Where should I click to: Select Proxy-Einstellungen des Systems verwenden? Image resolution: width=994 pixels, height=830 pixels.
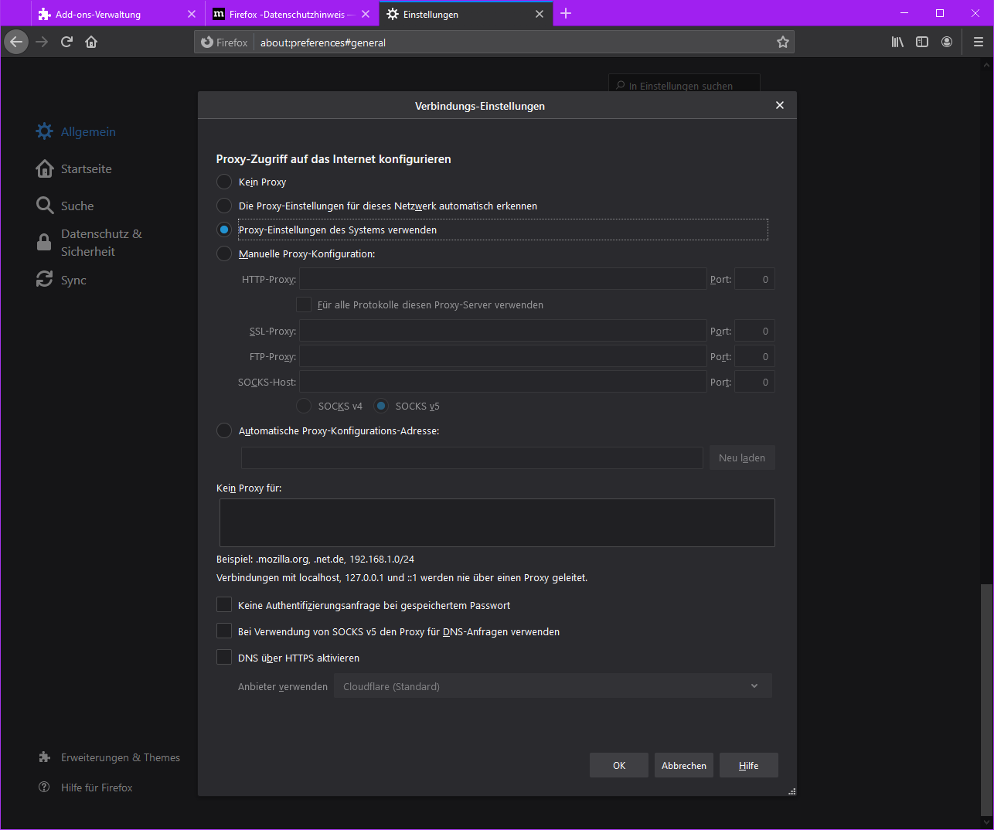224,230
